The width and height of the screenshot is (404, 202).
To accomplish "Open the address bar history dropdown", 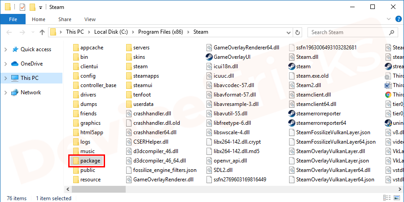I will pos(289,32).
